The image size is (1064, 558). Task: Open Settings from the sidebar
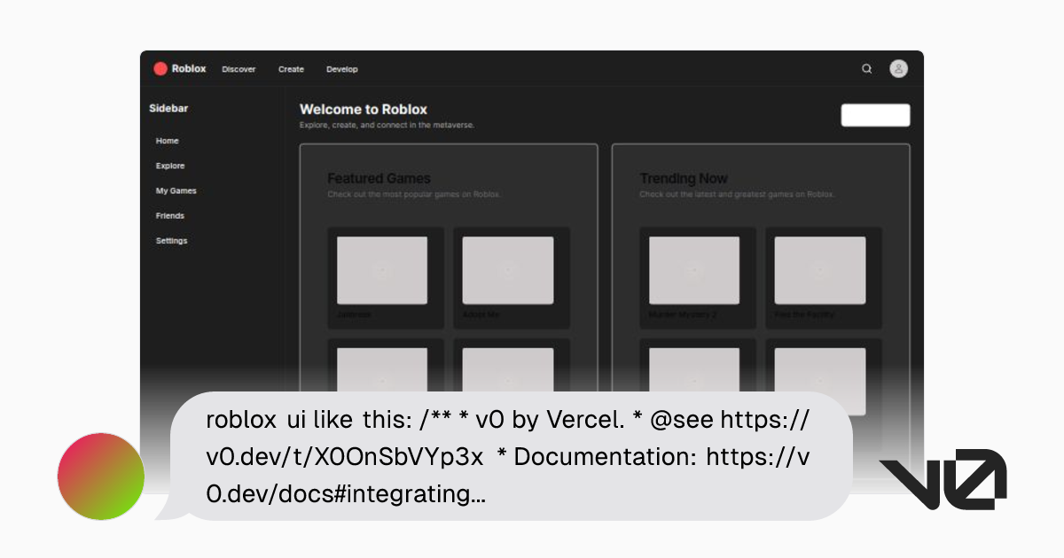pos(171,240)
